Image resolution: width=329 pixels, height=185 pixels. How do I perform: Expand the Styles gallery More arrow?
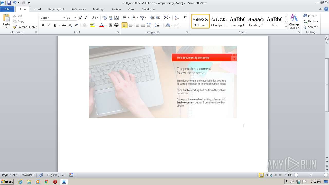(286, 27)
